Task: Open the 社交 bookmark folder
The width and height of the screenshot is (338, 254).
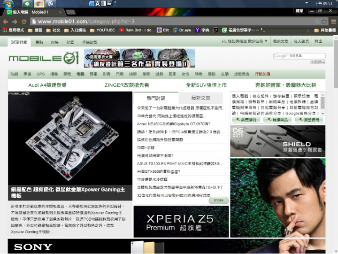Action: tap(53, 30)
